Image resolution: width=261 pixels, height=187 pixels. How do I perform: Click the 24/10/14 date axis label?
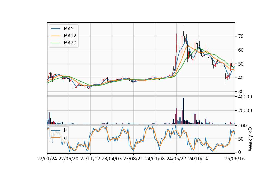click(198, 159)
